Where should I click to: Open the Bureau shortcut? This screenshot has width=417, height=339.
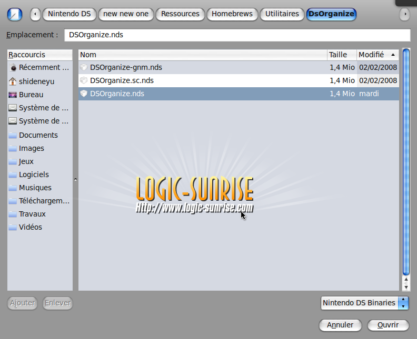(40, 95)
